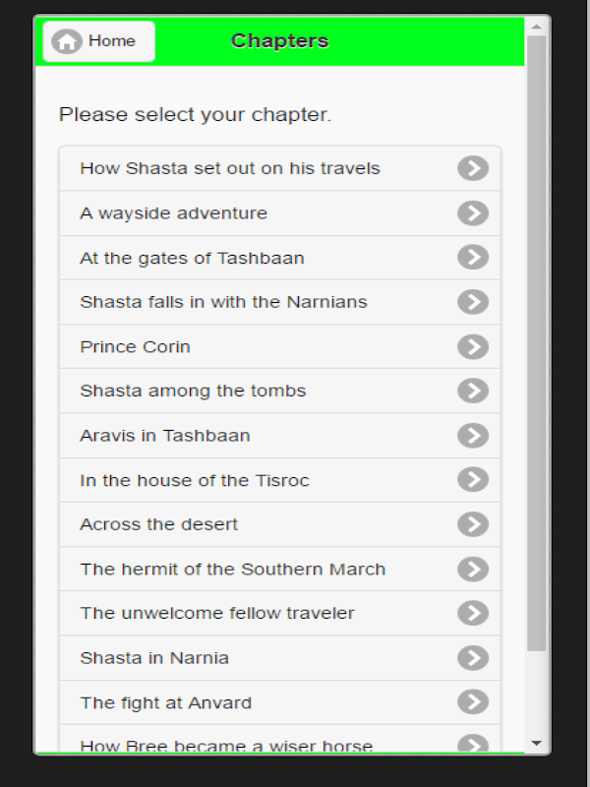Click arrow icon beside Across the desert

(473, 524)
